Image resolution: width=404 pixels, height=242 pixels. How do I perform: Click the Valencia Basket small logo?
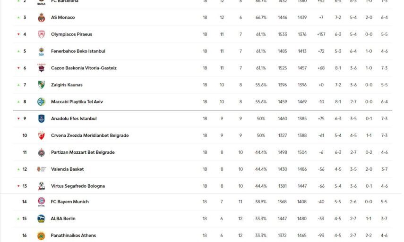click(41, 169)
